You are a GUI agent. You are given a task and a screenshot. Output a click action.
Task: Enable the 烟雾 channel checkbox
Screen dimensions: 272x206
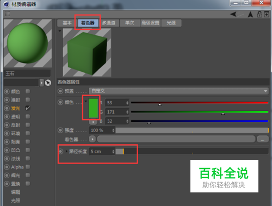pos(28,141)
